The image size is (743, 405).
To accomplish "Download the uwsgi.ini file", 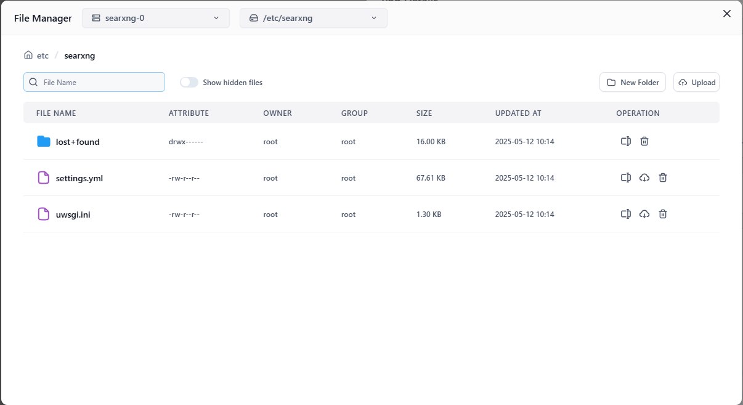I will (644, 214).
